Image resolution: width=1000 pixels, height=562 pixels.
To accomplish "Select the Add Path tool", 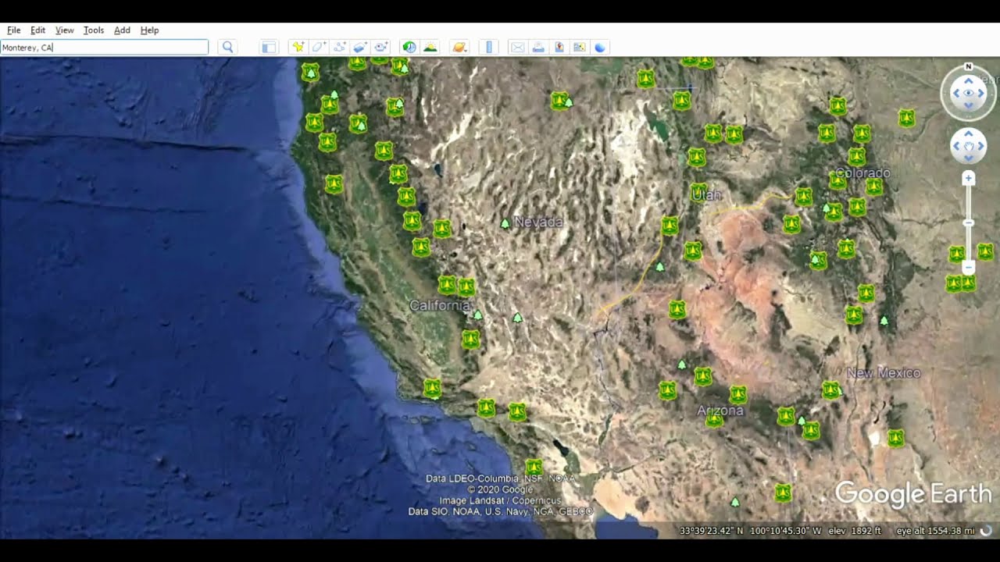I will [x=339, y=48].
